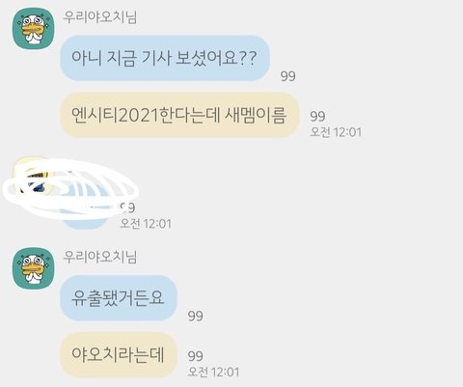Tap the partially hidden 99 near the scribble
The width and height of the screenshot is (463, 387).
pos(127,207)
